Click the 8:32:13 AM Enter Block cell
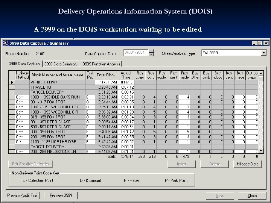The height and width of the screenshot is (203, 271). click(106, 97)
